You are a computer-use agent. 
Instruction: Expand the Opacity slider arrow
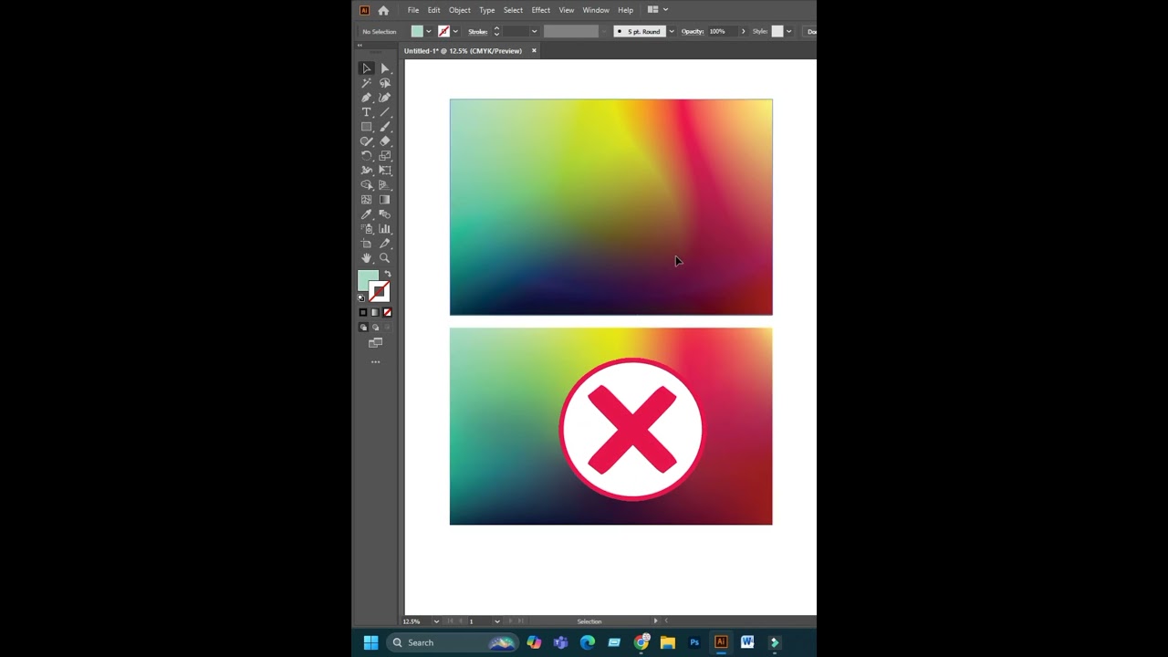click(x=743, y=32)
